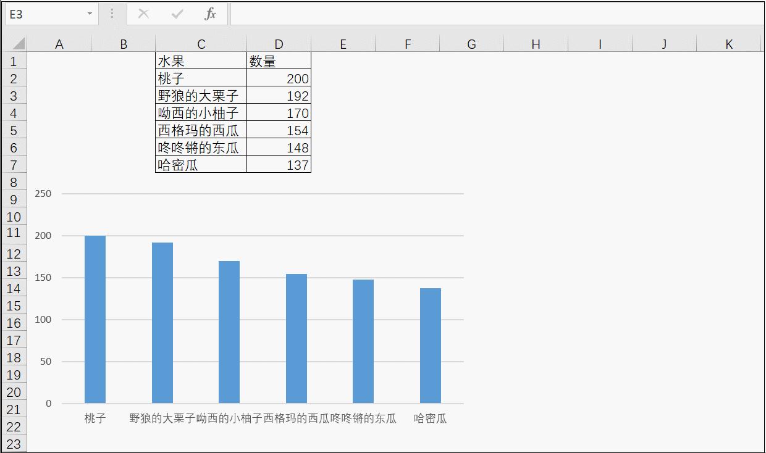
Task: Click the chart axis label 咚咚锵的东瓜
Action: pos(363,418)
